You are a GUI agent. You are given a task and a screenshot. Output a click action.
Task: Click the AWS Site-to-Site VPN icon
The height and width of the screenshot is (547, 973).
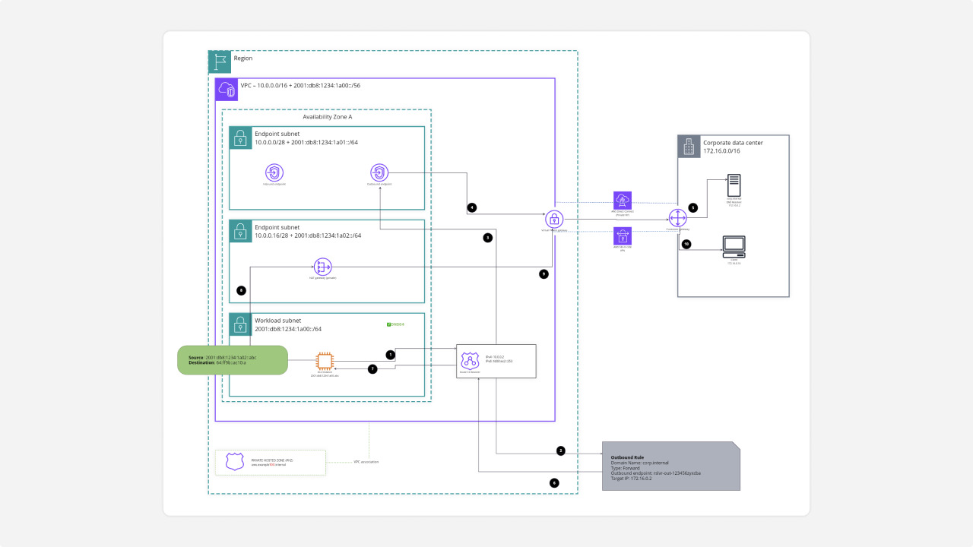click(623, 236)
